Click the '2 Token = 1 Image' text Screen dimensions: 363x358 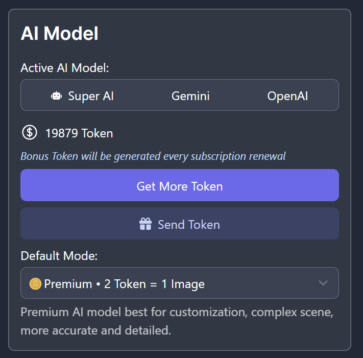154,284
